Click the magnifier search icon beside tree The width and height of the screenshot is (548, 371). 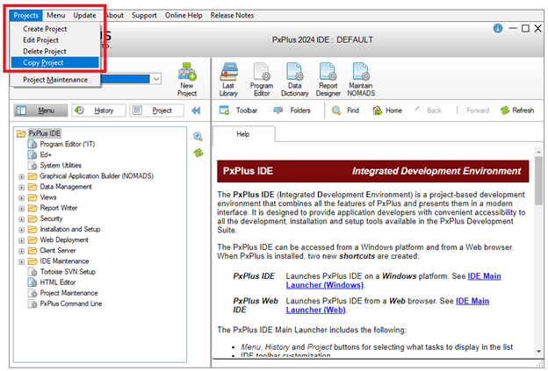198,136
